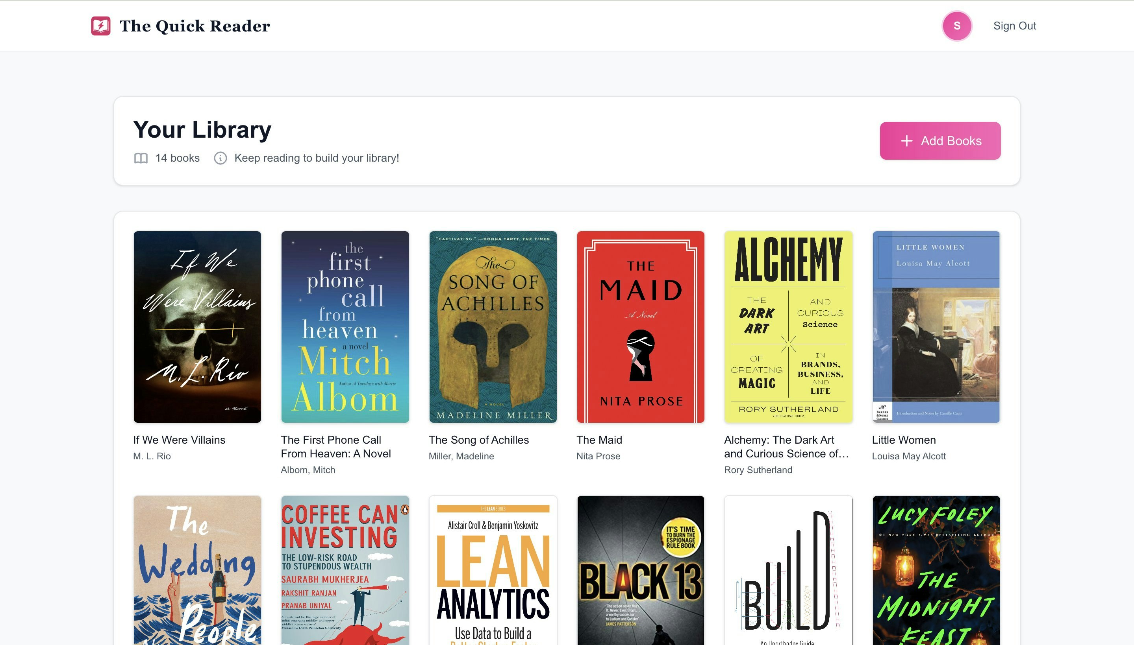Click the open book icon beside 14 books
Viewport: 1134px width, 645px height.
click(x=141, y=158)
